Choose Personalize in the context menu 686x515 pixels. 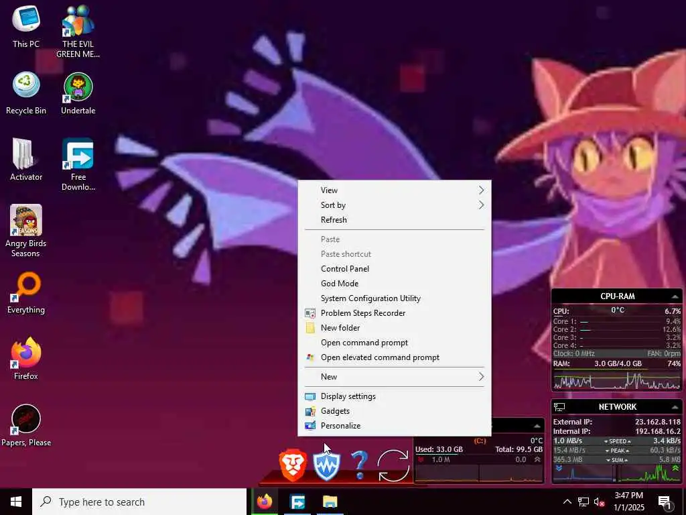pyautogui.click(x=394, y=426)
